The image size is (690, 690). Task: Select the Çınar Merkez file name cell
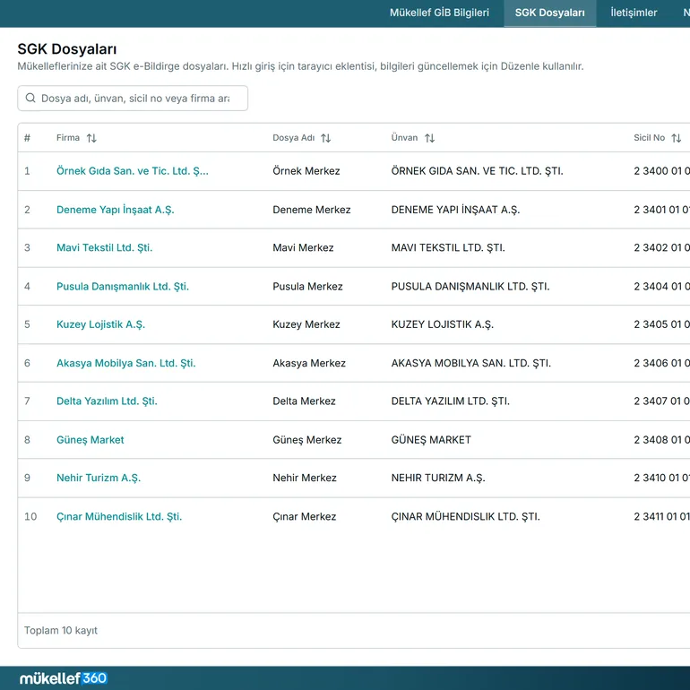coord(305,516)
